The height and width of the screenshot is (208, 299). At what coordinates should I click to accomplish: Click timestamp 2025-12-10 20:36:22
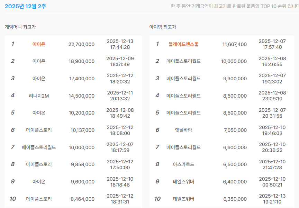point(272,147)
